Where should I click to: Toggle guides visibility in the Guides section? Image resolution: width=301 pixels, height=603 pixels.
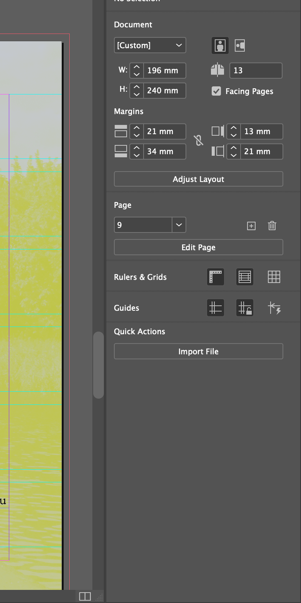tap(215, 307)
